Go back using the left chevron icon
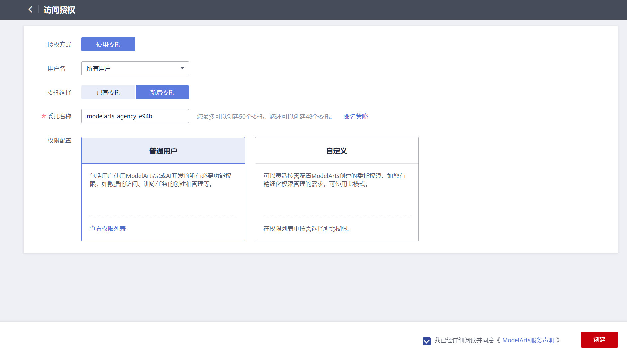 [30, 10]
